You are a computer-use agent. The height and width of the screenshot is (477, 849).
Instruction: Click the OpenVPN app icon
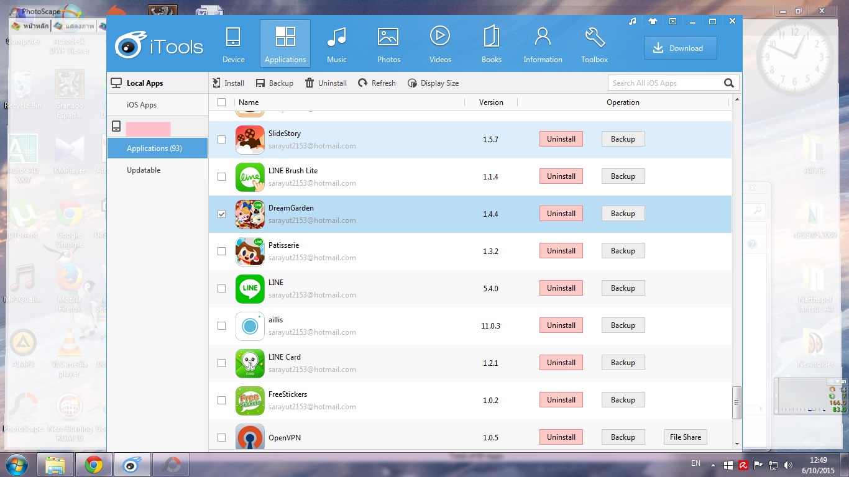[250, 436]
